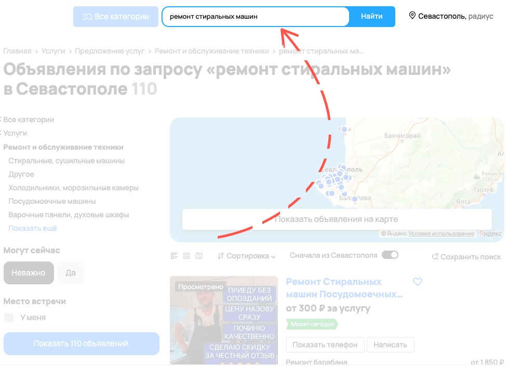Switch to grid view icon
Image resolution: width=508 pixels, height=366 pixels.
pyautogui.click(x=186, y=256)
